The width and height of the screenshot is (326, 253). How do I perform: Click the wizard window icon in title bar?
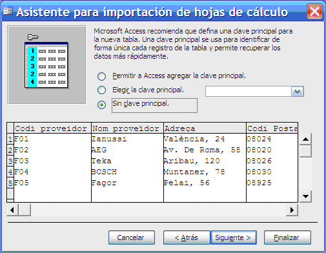click(8, 11)
